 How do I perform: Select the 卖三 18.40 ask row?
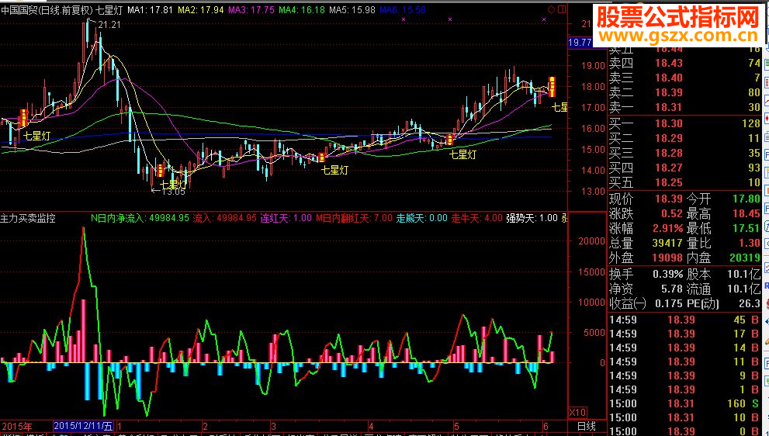pyautogui.click(x=684, y=78)
